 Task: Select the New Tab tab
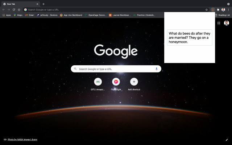coord(21,4)
